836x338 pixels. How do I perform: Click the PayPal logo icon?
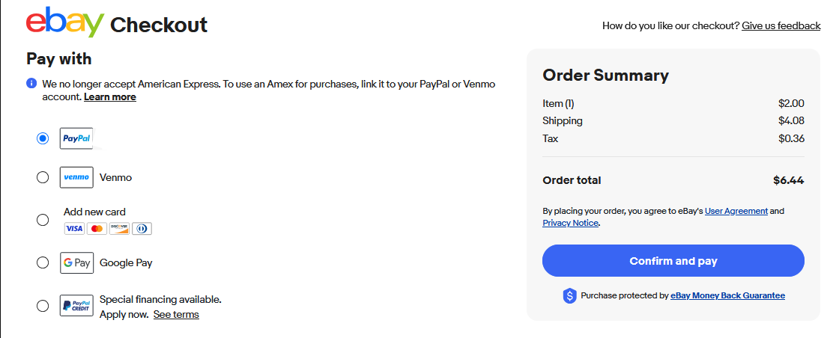click(x=76, y=138)
